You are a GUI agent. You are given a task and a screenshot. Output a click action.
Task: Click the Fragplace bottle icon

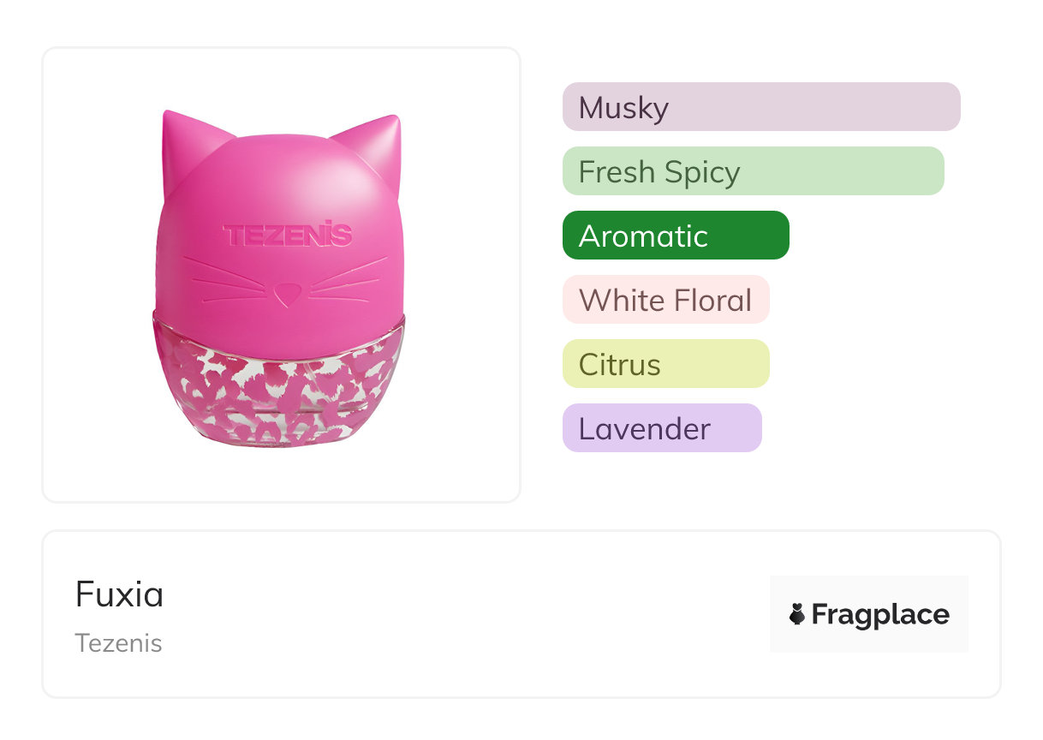click(x=797, y=614)
